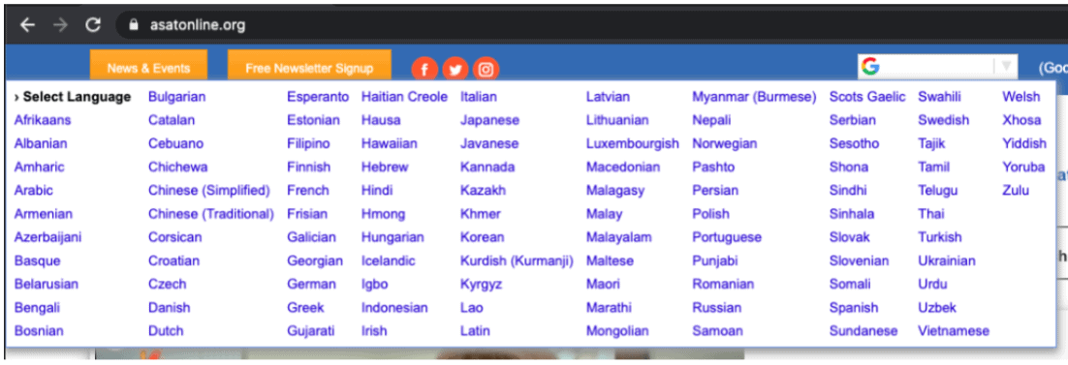Open the Twitter social icon

pos(455,69)
